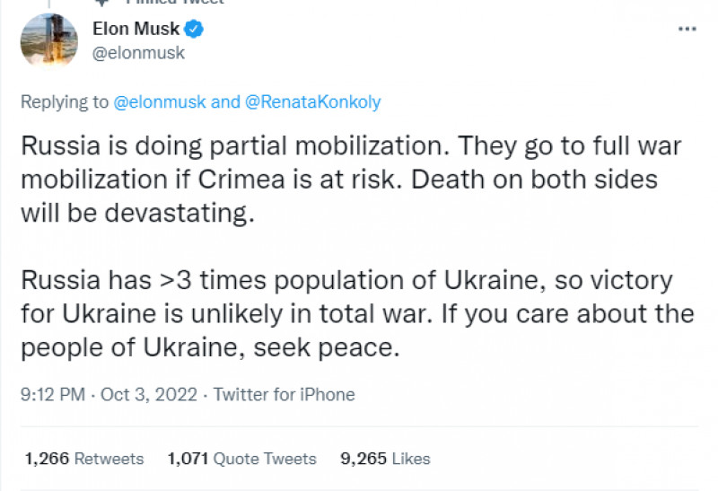Click the gray Replying to text
This screenshot has width=718, height=491.
(65, 101)
